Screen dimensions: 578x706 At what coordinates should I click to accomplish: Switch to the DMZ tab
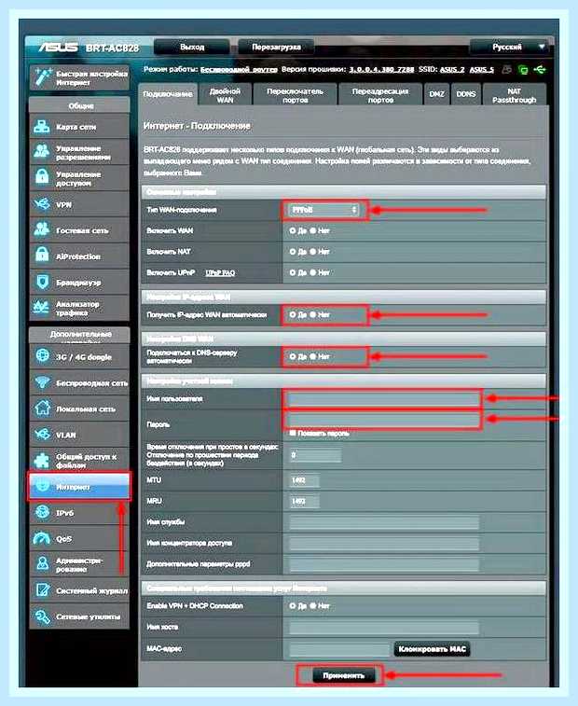[436, 94]
